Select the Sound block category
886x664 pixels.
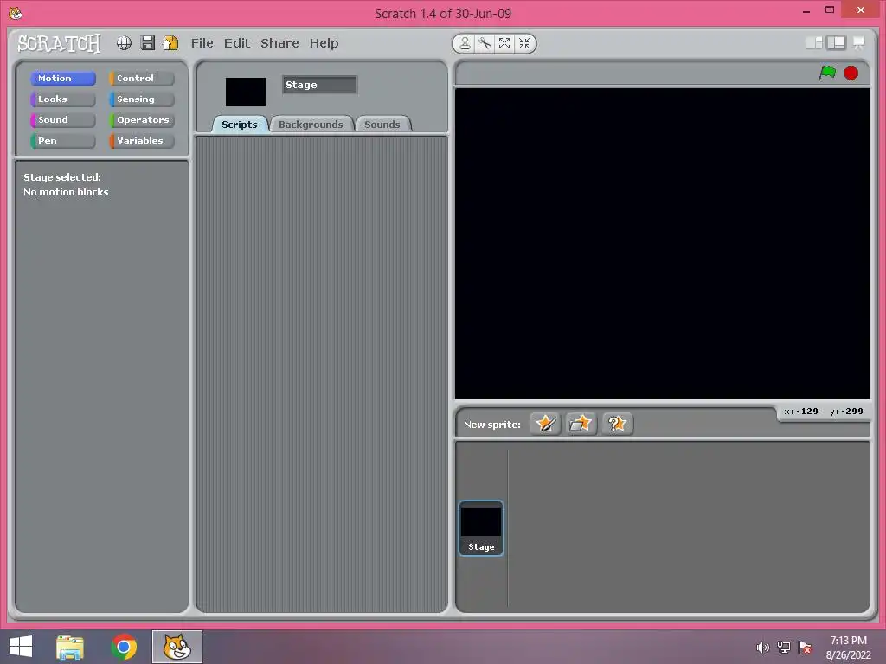(x=62, y=119)
